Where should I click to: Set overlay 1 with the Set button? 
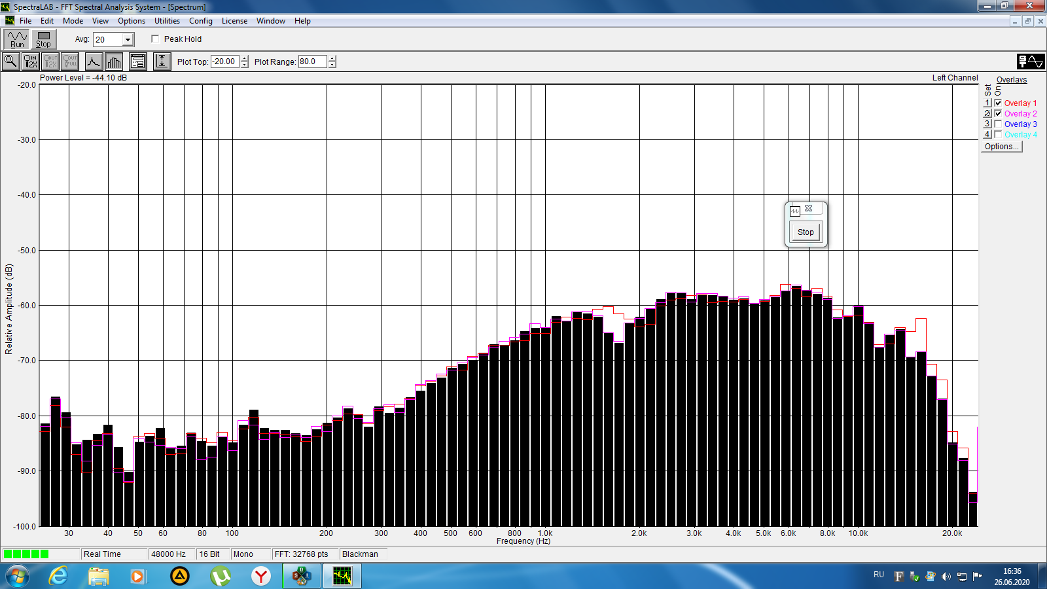[x=987, y=103]
